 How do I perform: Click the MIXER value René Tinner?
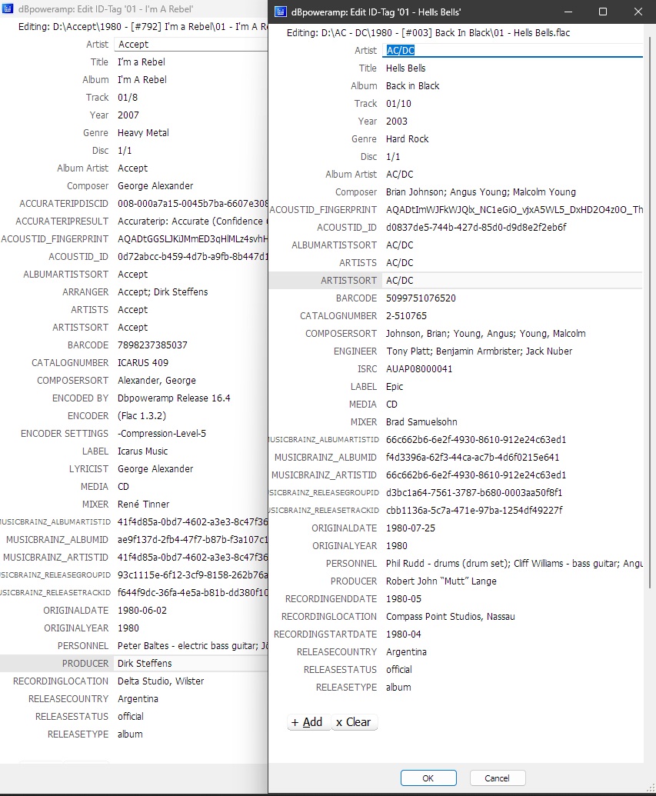point(143,504)
